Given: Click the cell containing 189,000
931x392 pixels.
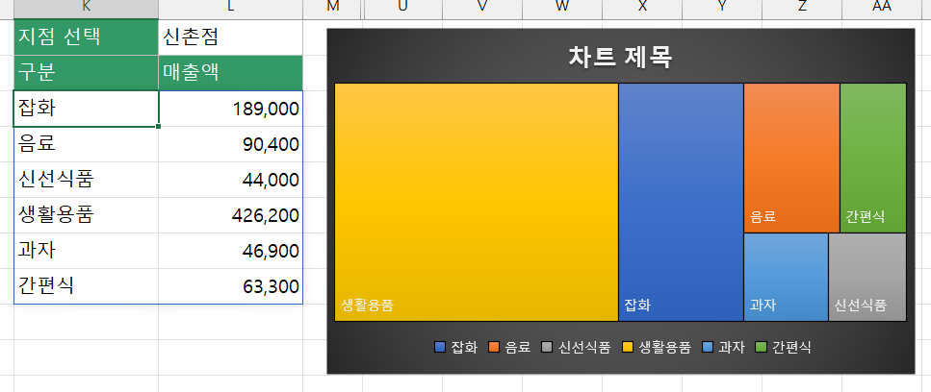Looking at the screenshot, I should pyautogui.click(x=230, y=109).
